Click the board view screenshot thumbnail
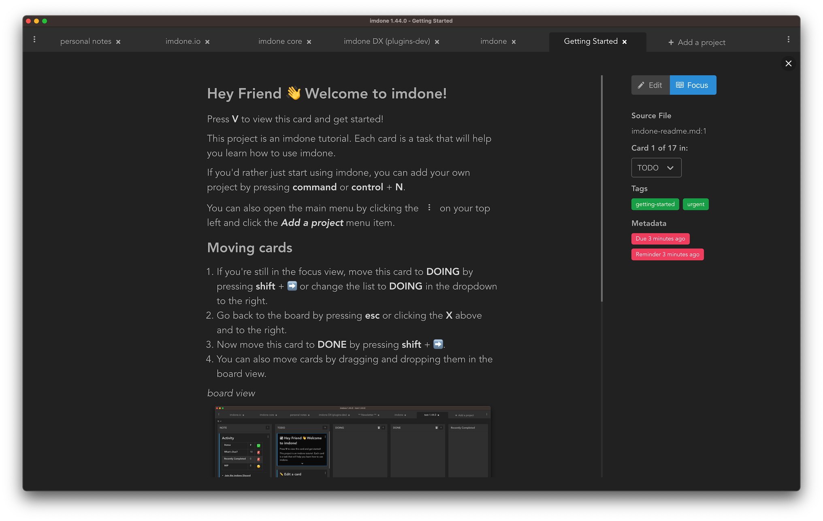 352,441
